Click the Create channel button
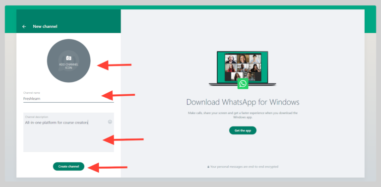 [x=68, y=166]
